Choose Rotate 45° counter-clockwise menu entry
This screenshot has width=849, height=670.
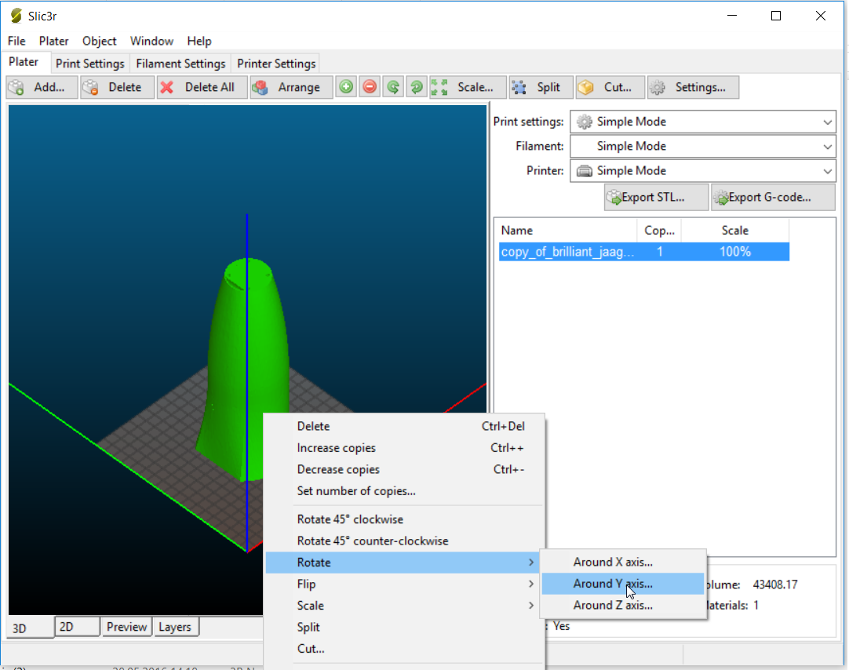406,541
